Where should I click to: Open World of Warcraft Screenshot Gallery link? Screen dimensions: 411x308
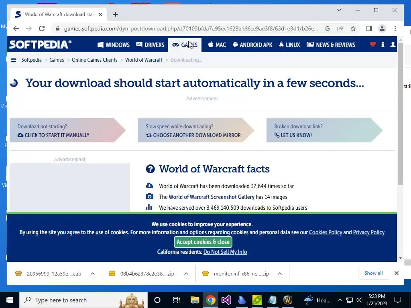pyautogui.click(x=212, y=197)
